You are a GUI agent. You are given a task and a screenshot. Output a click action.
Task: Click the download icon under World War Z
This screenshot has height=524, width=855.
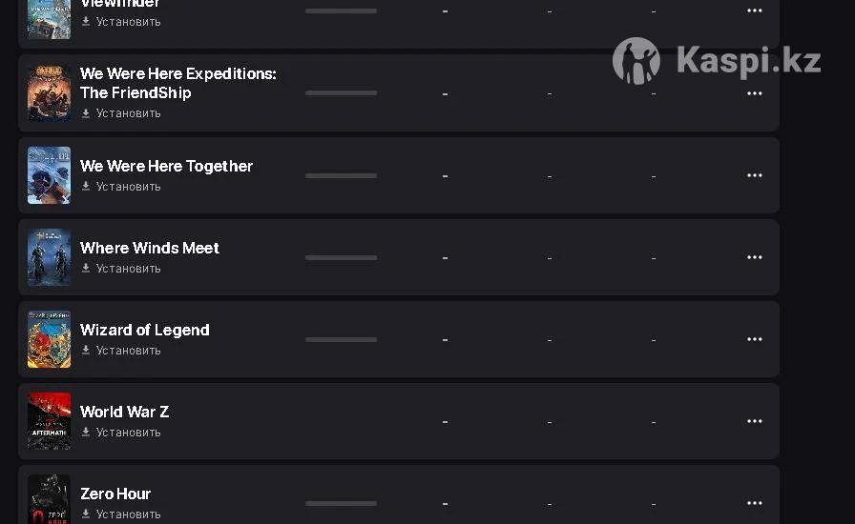click(86, 433)
